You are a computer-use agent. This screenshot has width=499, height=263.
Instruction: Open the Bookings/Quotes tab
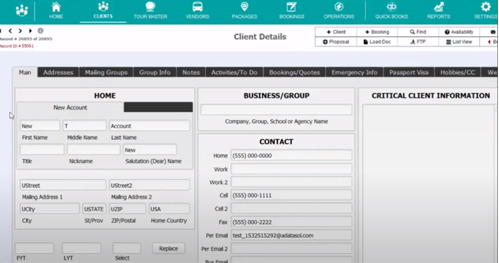tap(295, 72)
